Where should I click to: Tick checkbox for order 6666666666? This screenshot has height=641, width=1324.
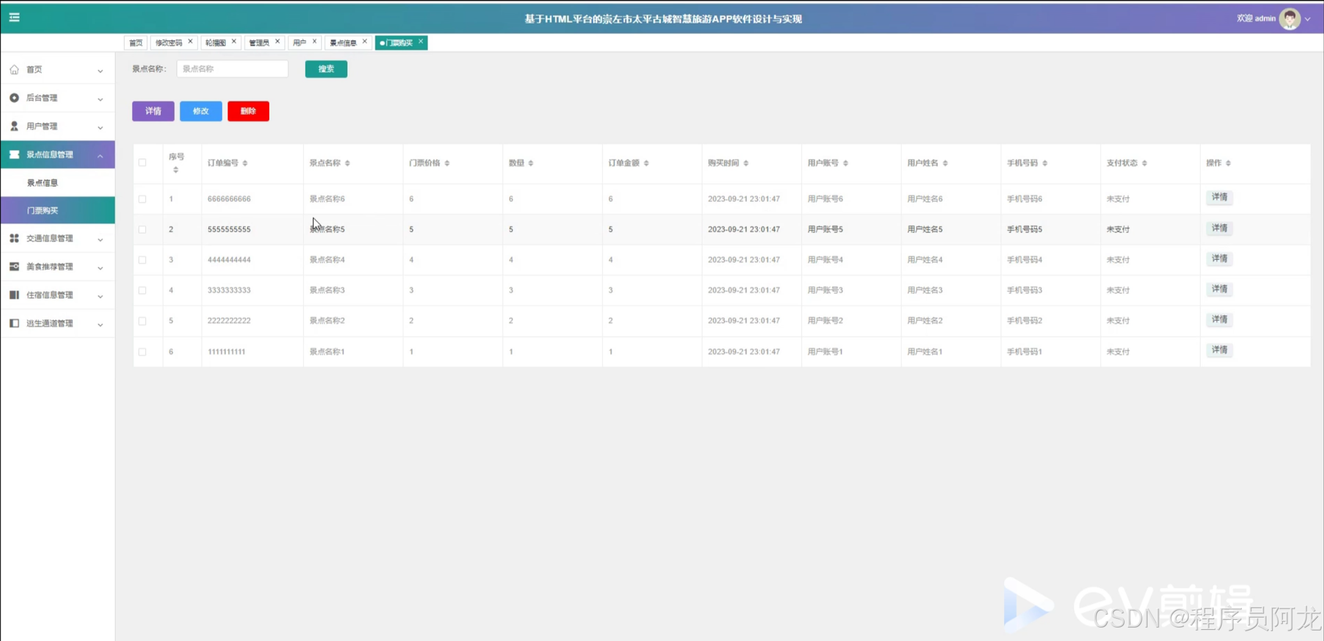point(142,199)
